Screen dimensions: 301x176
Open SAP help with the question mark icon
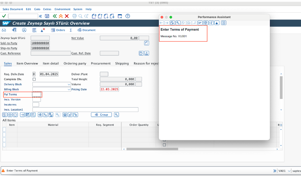click(128, 16)
